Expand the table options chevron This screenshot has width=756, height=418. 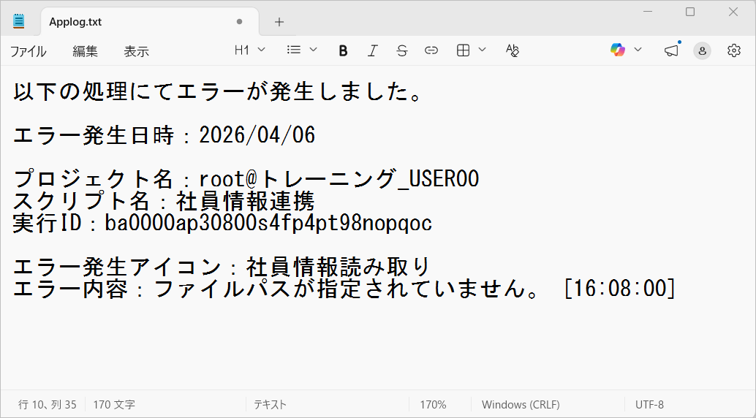point(482,50)
